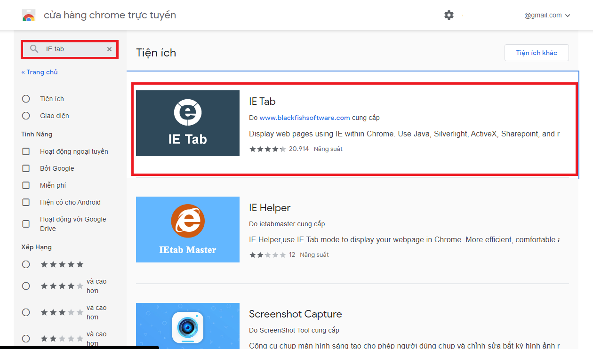The height and width of the screenshot is (349, 593).
Task: Open the IEtab Master thumbnail
Action: (x=188, y=230)
